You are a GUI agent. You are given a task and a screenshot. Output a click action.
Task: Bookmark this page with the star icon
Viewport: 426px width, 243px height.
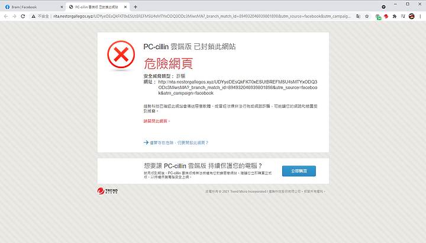pyautogui.click(x=367, y=17)
